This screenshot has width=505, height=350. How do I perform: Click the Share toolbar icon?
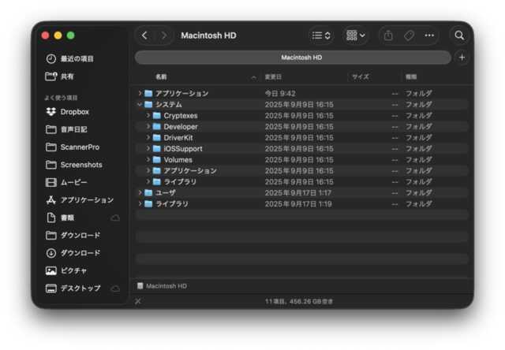(388, 35)
